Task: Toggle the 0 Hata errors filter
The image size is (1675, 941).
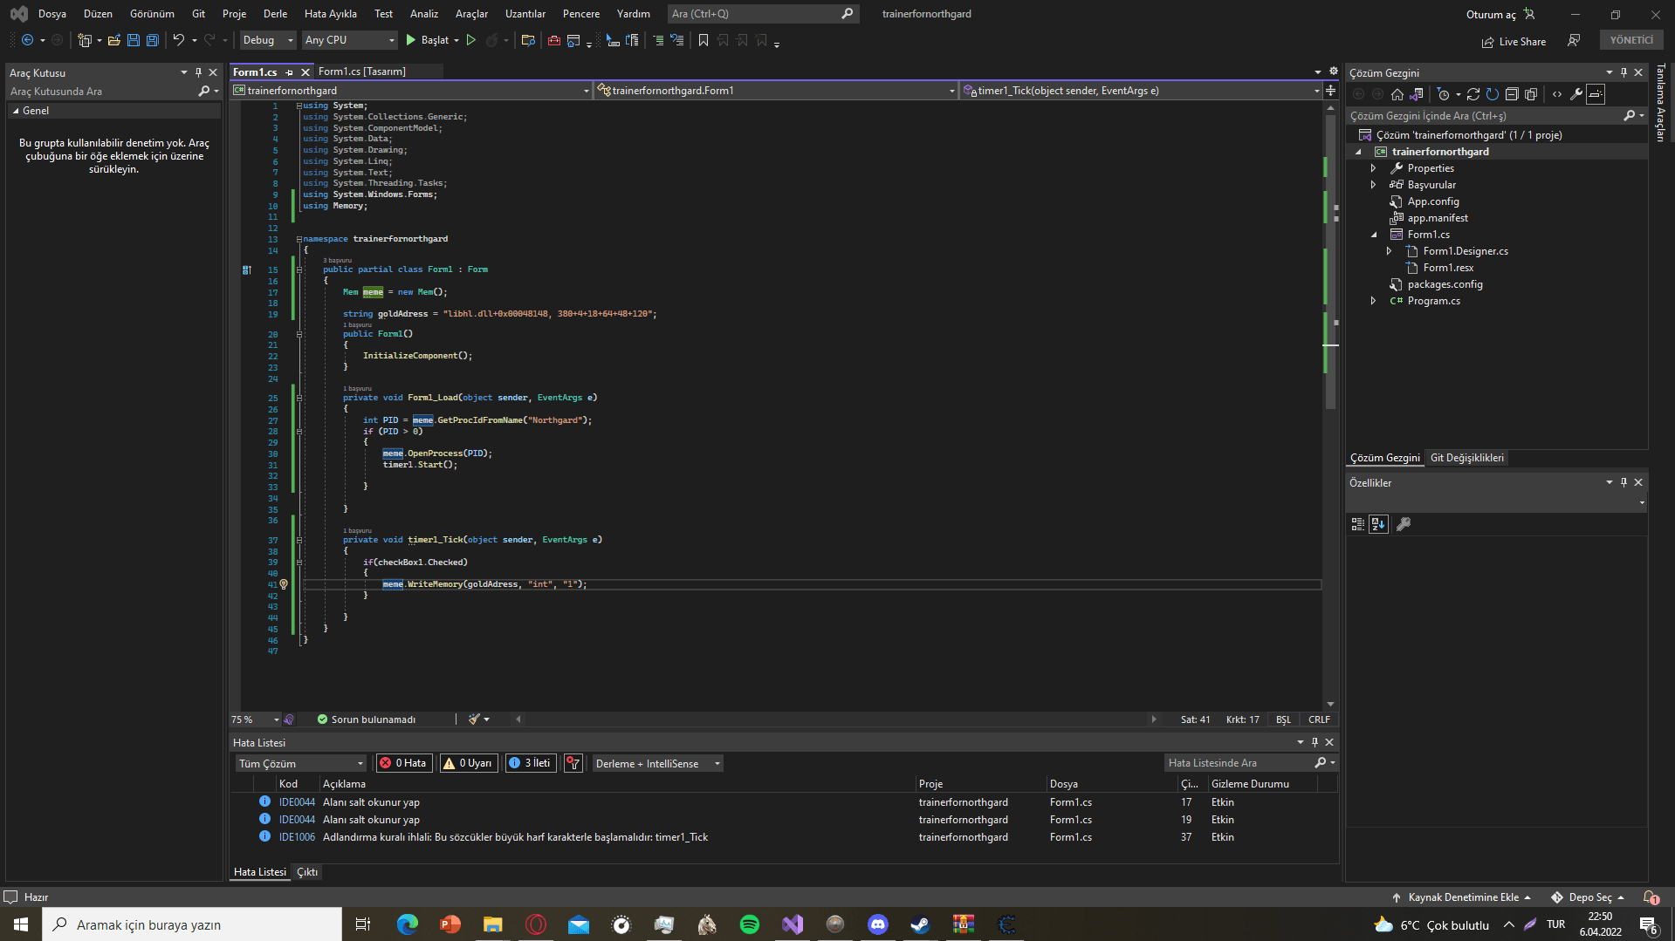Action: (x=403, y=763)
